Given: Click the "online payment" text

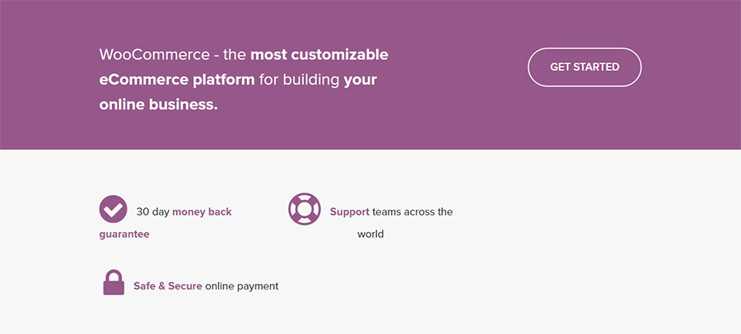Looking at the screenshot, I should (241, 286).
